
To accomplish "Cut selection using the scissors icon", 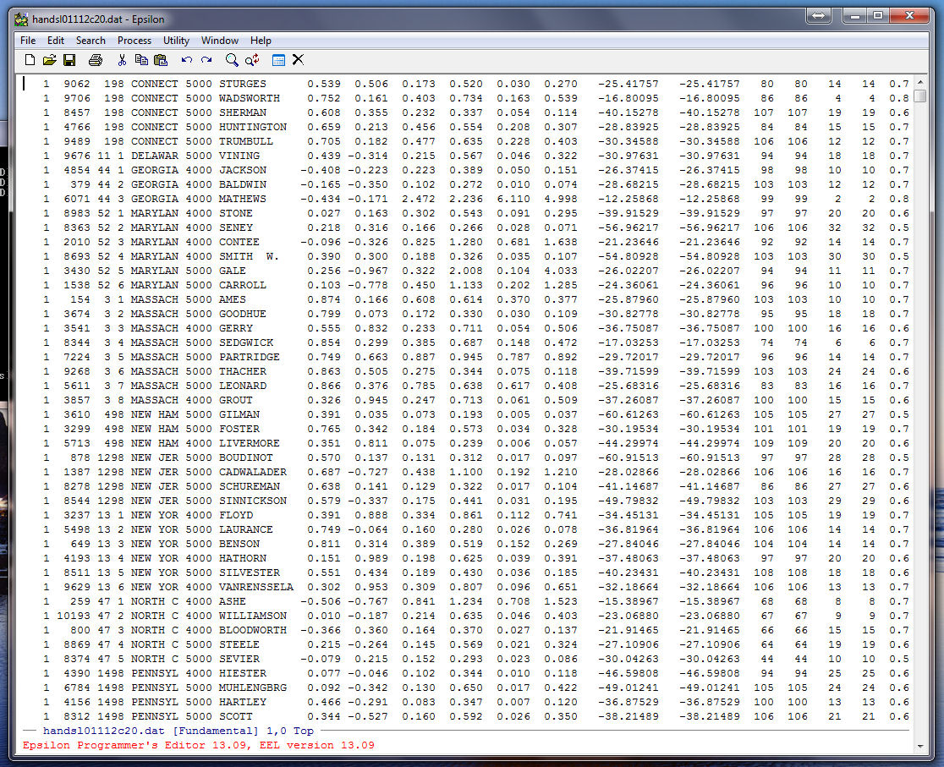I will click(122, 60).
